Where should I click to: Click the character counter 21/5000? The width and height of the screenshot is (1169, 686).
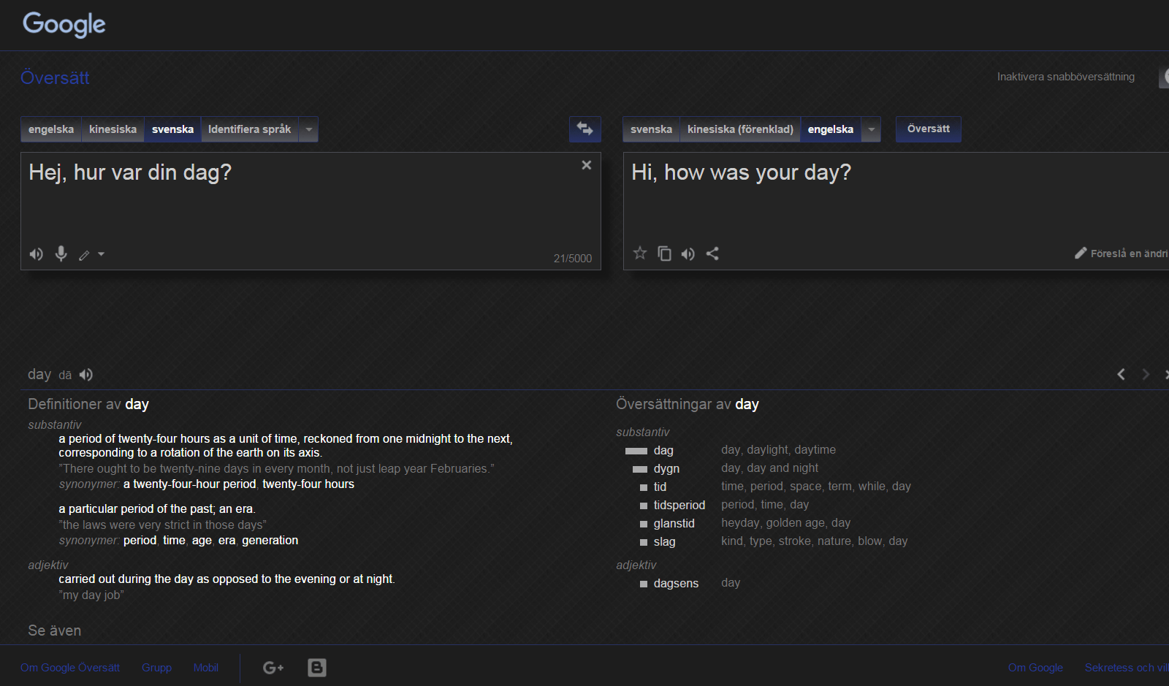click(573, 259)
